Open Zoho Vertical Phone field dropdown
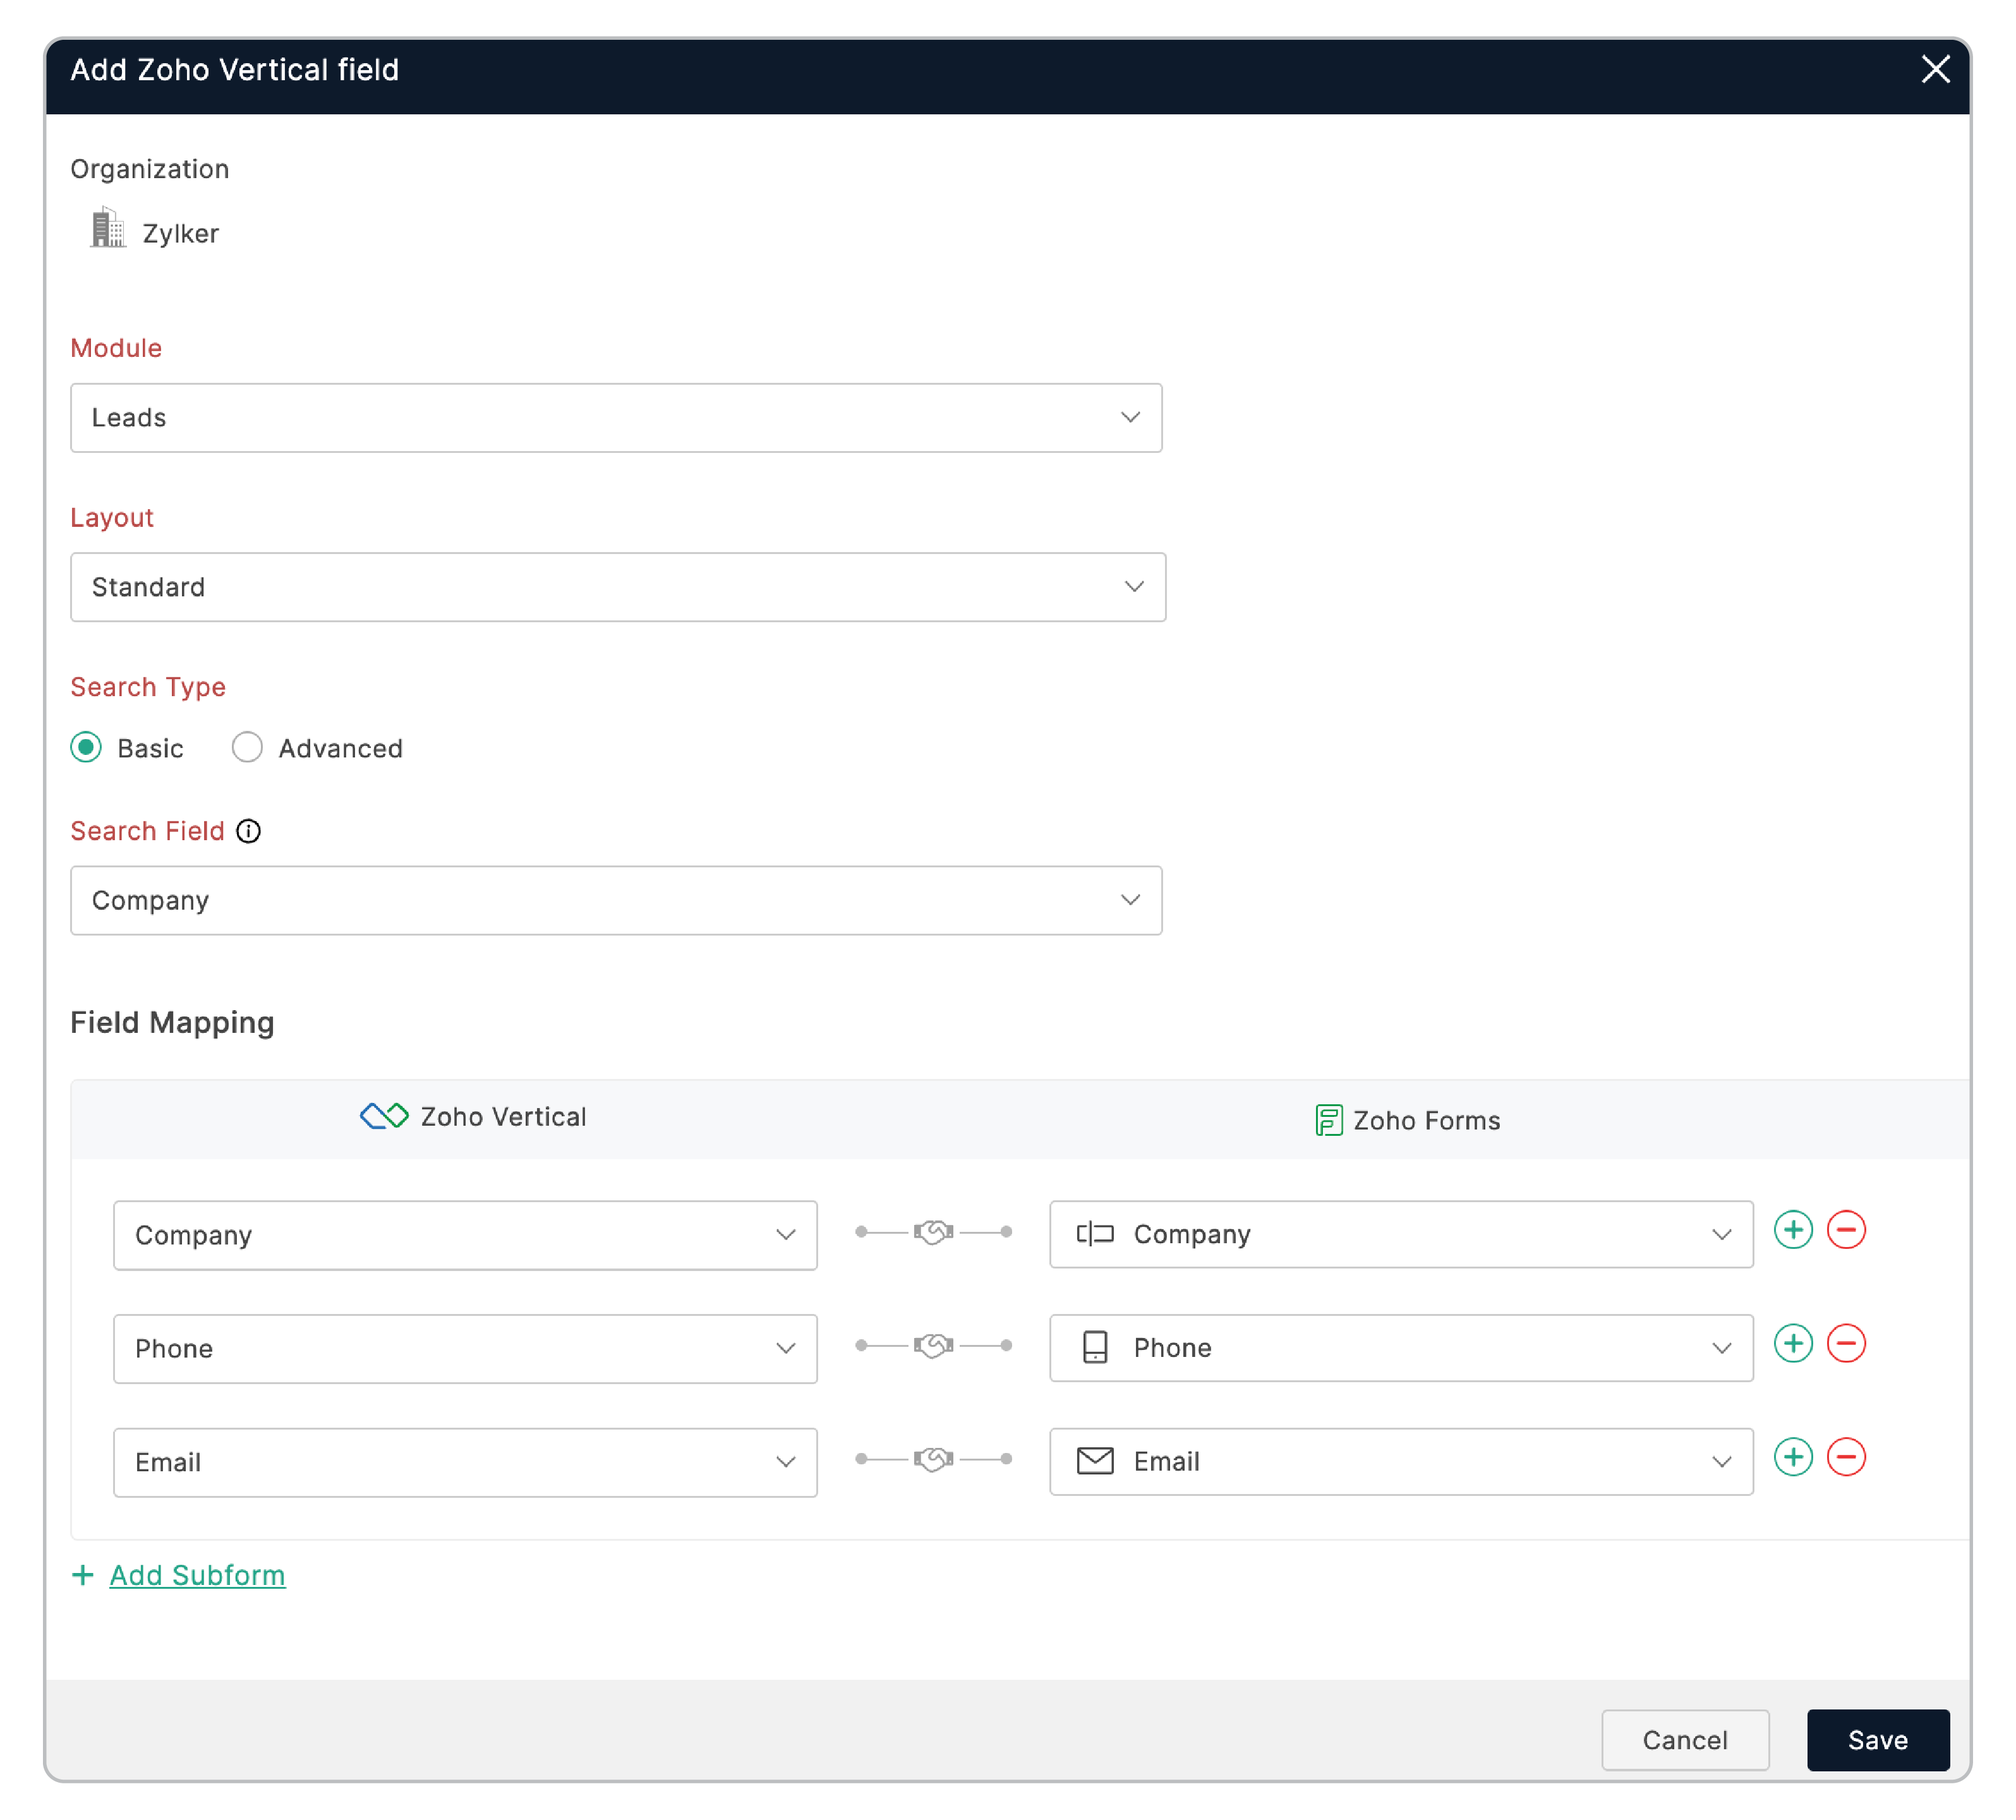 (x=464, y=1348)
